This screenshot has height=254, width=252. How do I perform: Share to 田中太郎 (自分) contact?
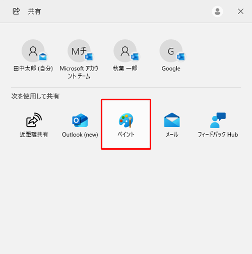33,56
